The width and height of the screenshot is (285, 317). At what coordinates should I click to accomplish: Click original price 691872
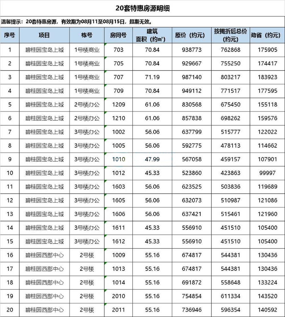point(192,282)
